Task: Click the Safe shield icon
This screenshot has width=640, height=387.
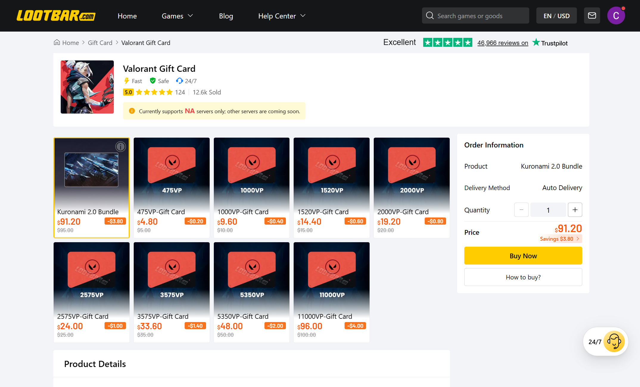Action: [153, 81]
